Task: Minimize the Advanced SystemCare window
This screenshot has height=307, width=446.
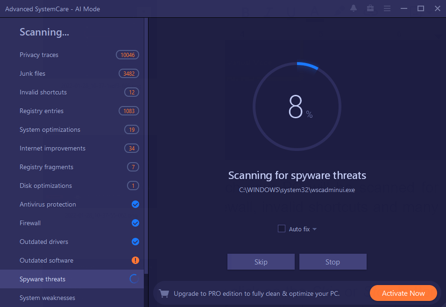Action: 404,8
